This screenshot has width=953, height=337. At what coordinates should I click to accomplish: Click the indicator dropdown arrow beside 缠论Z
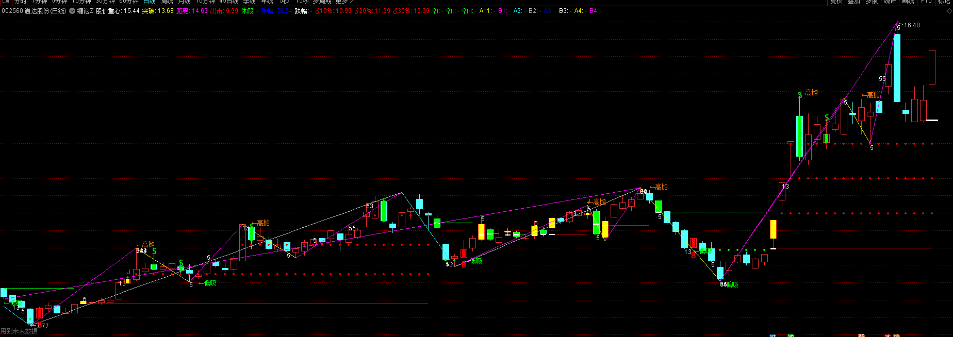72,11
